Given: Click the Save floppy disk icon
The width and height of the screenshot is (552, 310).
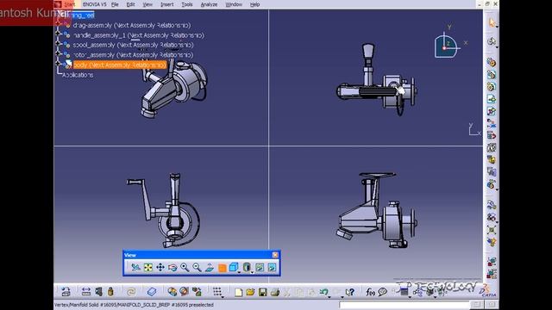Looking at the screenshot, I should tap(262, 292).
